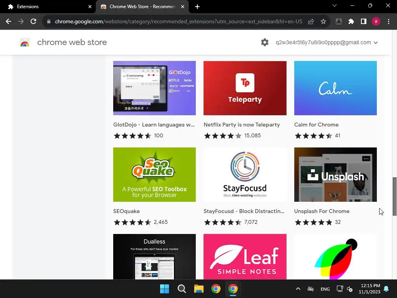Open the network tray icon
The image size is (397, 298).
[x=340, y=289]
